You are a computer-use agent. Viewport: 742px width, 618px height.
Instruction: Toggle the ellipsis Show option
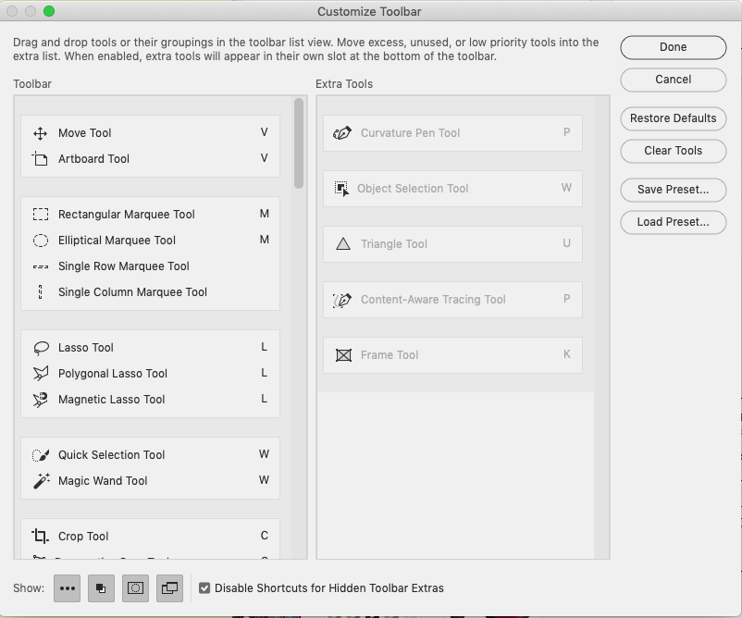pyautogui.click(x=66, y=588)
